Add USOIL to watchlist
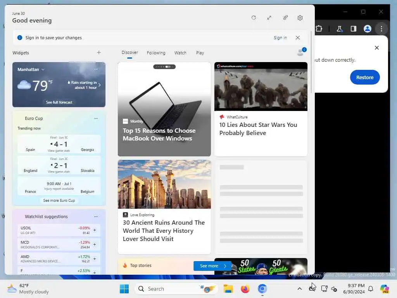This screenshot has height=298, width=397. [x=95, y=230]
